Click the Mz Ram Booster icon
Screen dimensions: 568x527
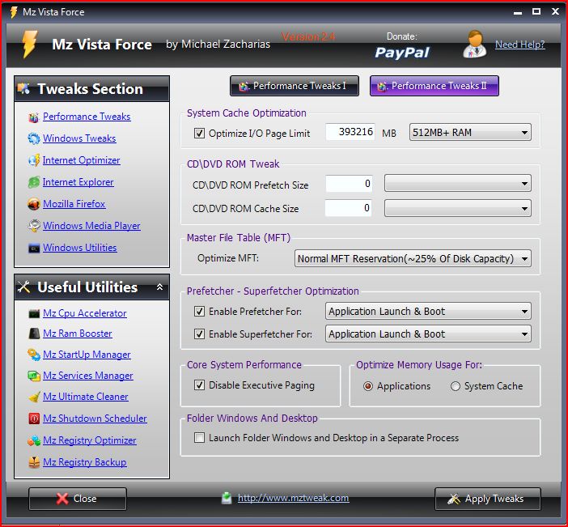[x=34, y=334]
